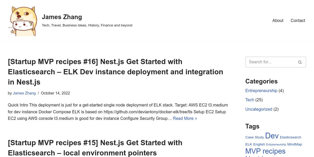Select the MindMap tag
The height and width of the screenshot is (157, 314).
pyautogui.click(x=294, y=144)
